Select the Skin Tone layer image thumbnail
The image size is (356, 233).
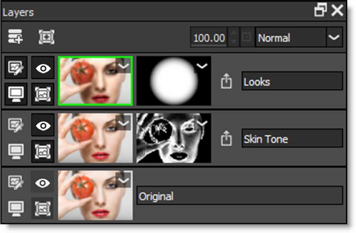(91, 138)
